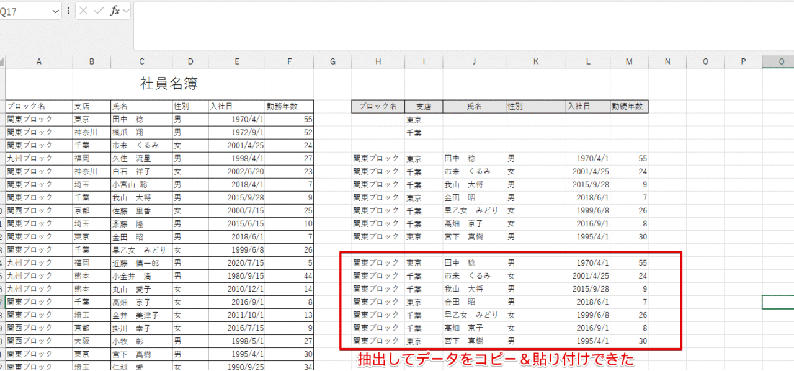The height and width of the screenshot is (371, 794).
Task: Click the highlighted active cell in column Q
Action: 778,302
